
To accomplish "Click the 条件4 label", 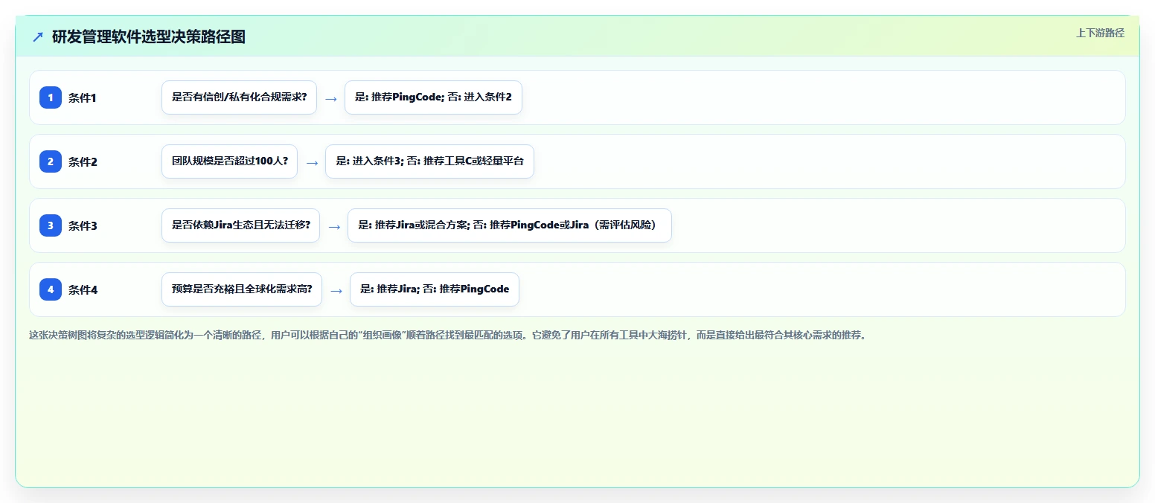I will coord(83,289).
